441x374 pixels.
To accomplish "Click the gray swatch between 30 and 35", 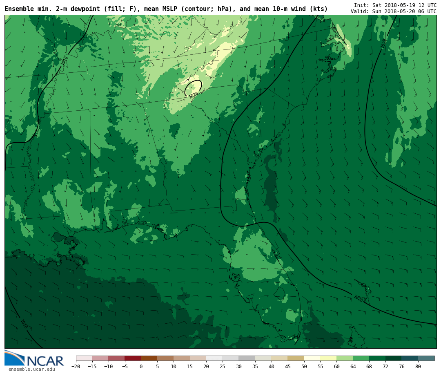I will (247, 358).
